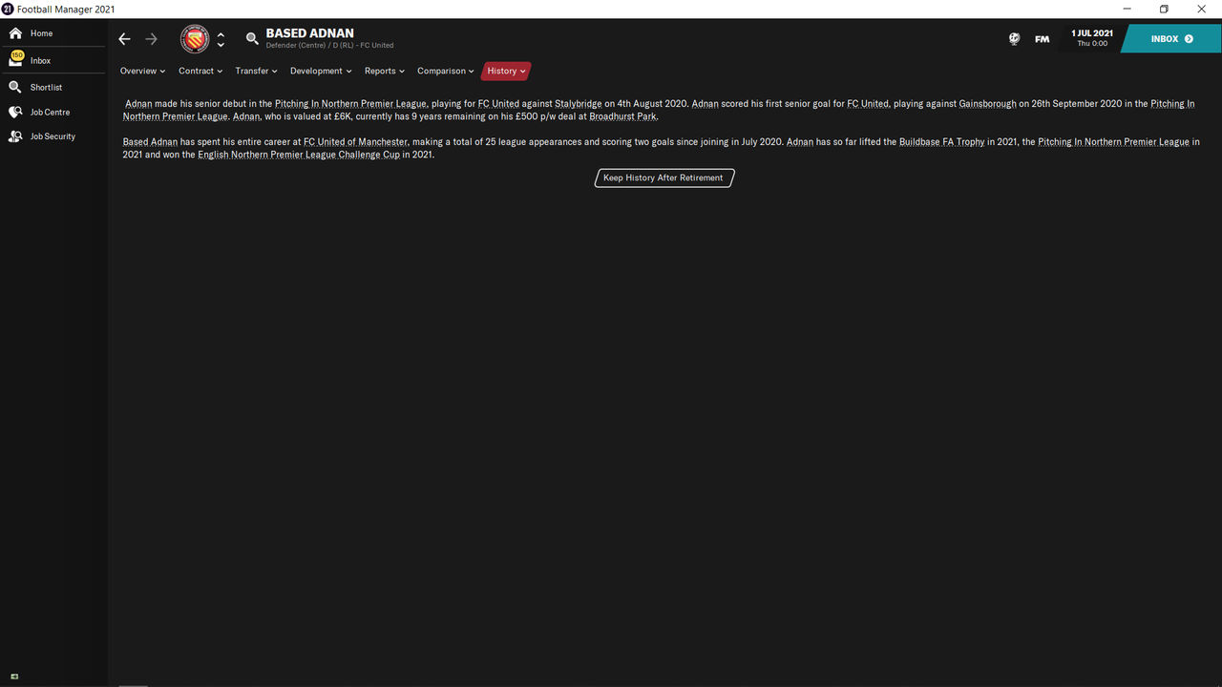Select the Inbox sidebar label
This screenshot has height=687, width=1222.
(x=40, y=60)
